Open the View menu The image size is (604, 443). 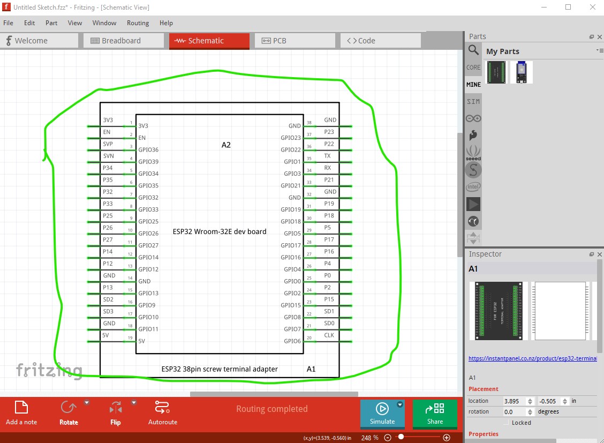coord(75,23)
